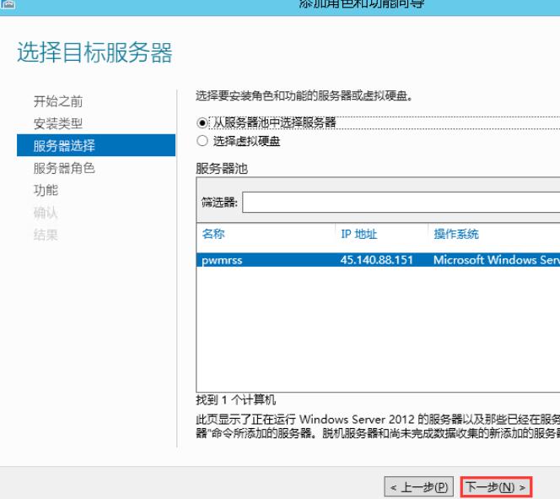Image resolution: width=560 pixels, height=499 pixels.
Task: Select '从服务器池中选择服务器' radio button
Action: point(202,123)
